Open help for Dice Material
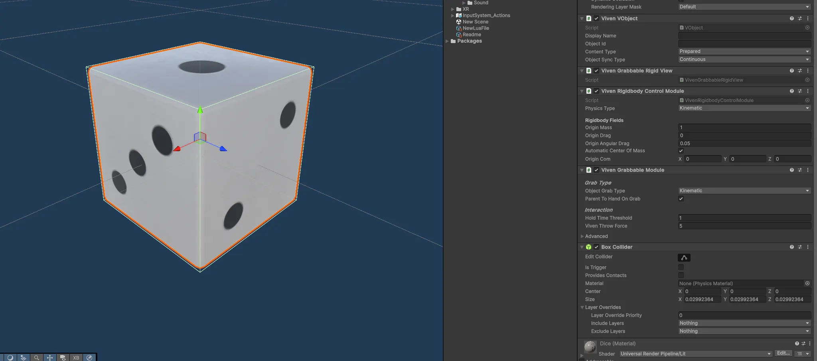The image size is (817, 361). pos(797,343)
